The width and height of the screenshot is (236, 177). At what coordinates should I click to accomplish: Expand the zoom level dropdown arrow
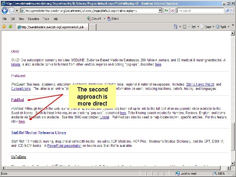[229, 173]
